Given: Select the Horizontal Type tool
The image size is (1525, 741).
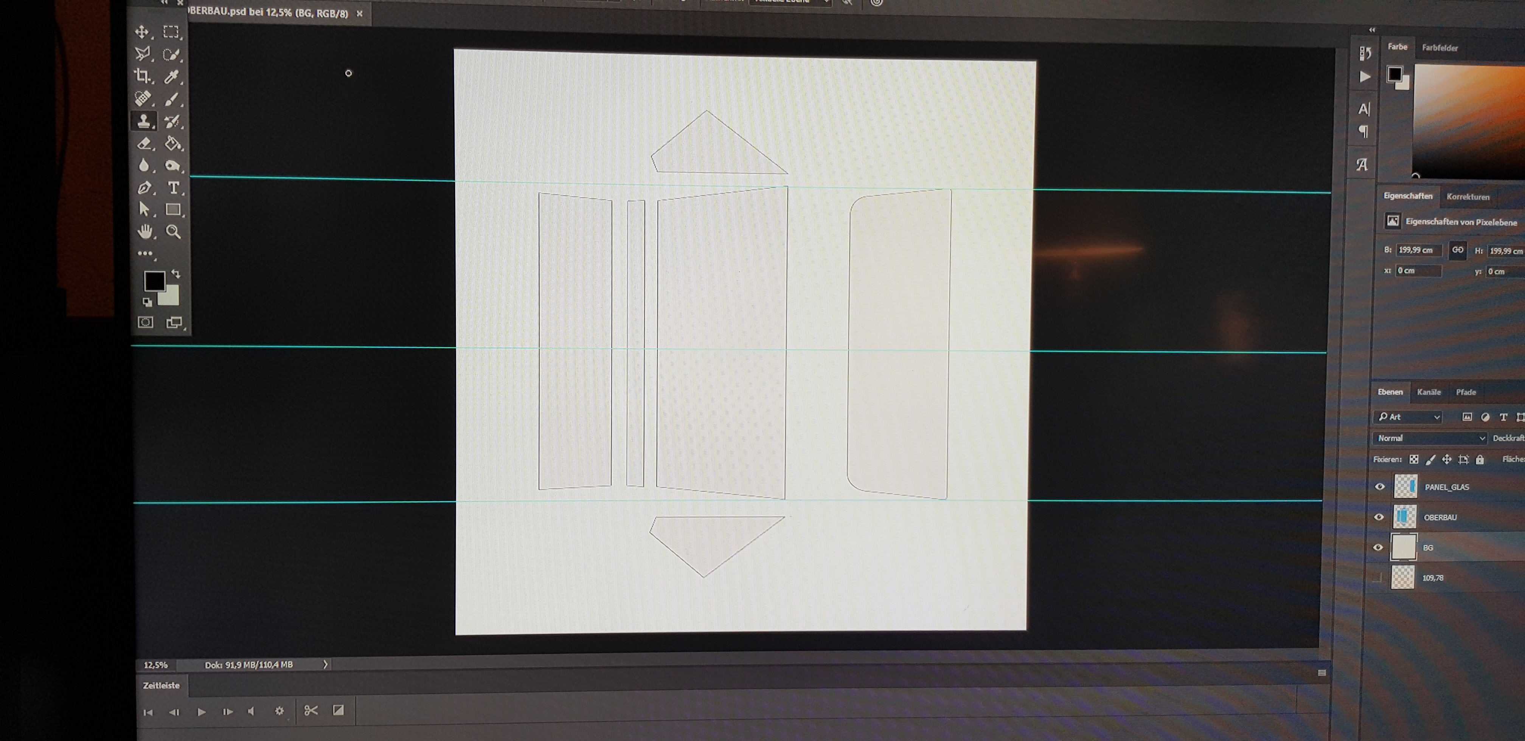Looking at the screenshot, I should [174, 188].
